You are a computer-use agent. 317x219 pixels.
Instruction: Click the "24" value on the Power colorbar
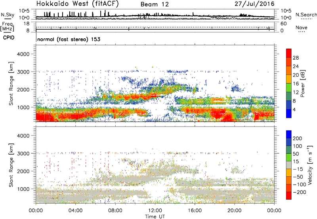296,66
